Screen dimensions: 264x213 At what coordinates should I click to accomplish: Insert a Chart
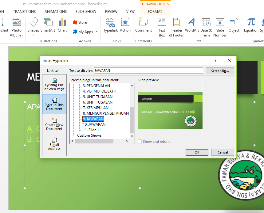coord(62,25)
